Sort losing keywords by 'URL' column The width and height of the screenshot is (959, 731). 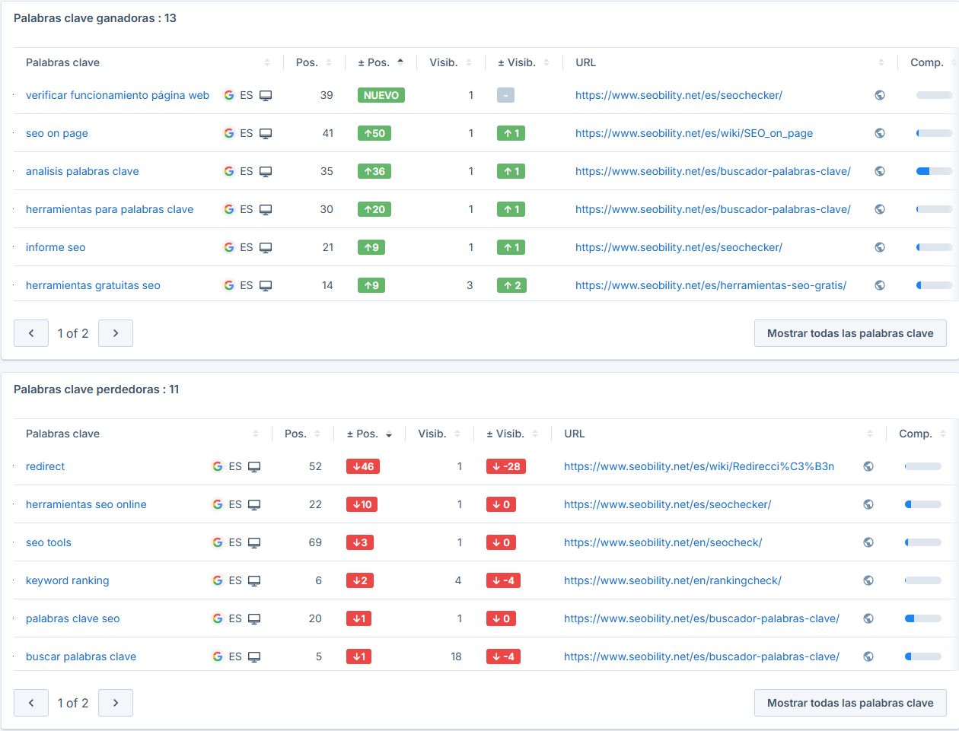click(x=870, y=434)
